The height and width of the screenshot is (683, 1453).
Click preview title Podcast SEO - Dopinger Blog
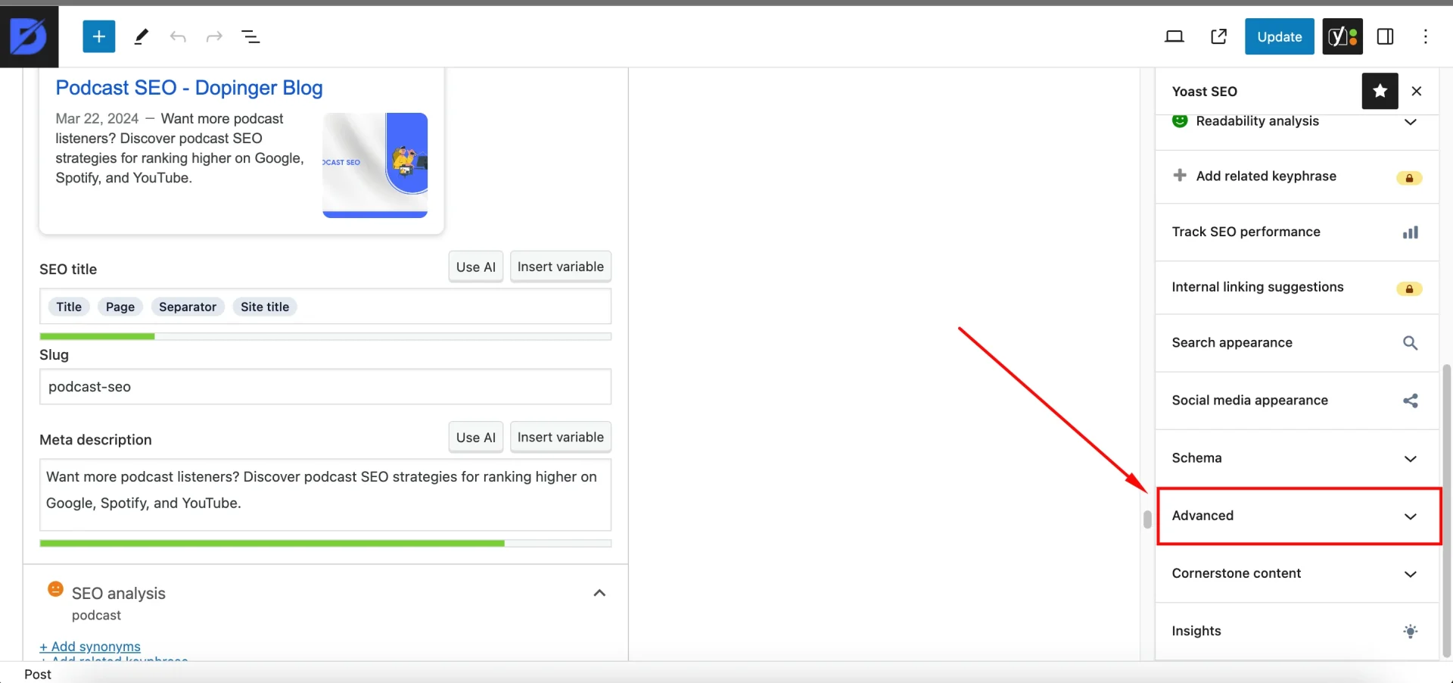point(189,88)
